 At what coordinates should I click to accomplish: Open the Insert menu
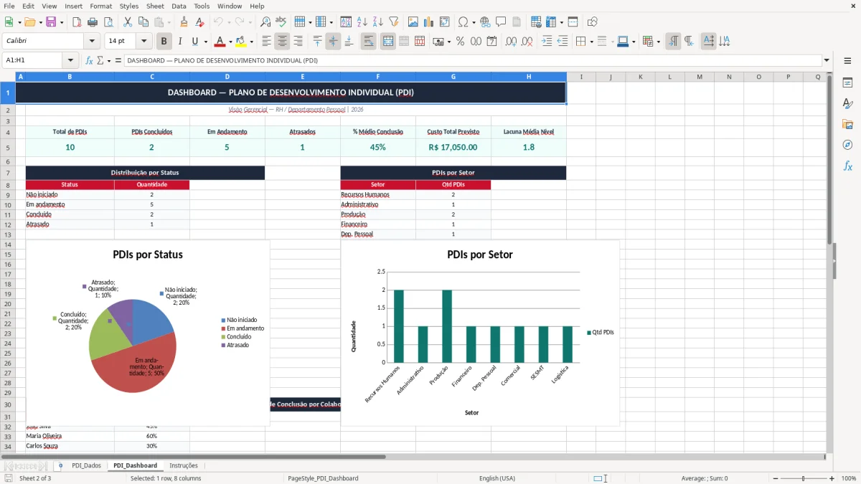point(73,6)
